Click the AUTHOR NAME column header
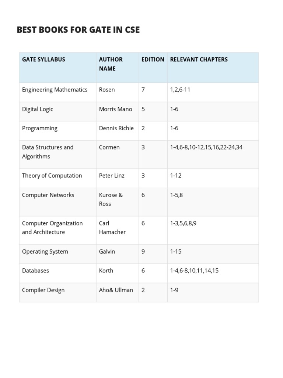Image resolution: width=283 pixels, height=378 pixels. point(111,64)
